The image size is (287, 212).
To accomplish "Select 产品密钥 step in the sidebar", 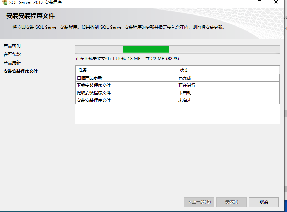I will 12,46.
